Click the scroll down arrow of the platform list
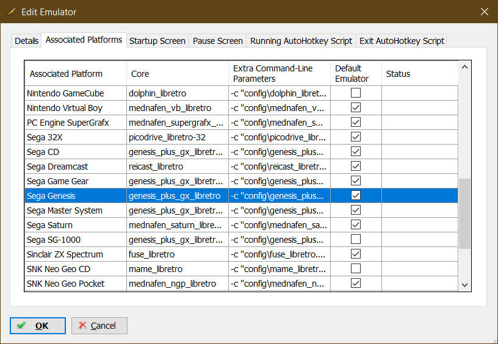The height and width of the screenshot is (344, 498). tap(464, 285)
